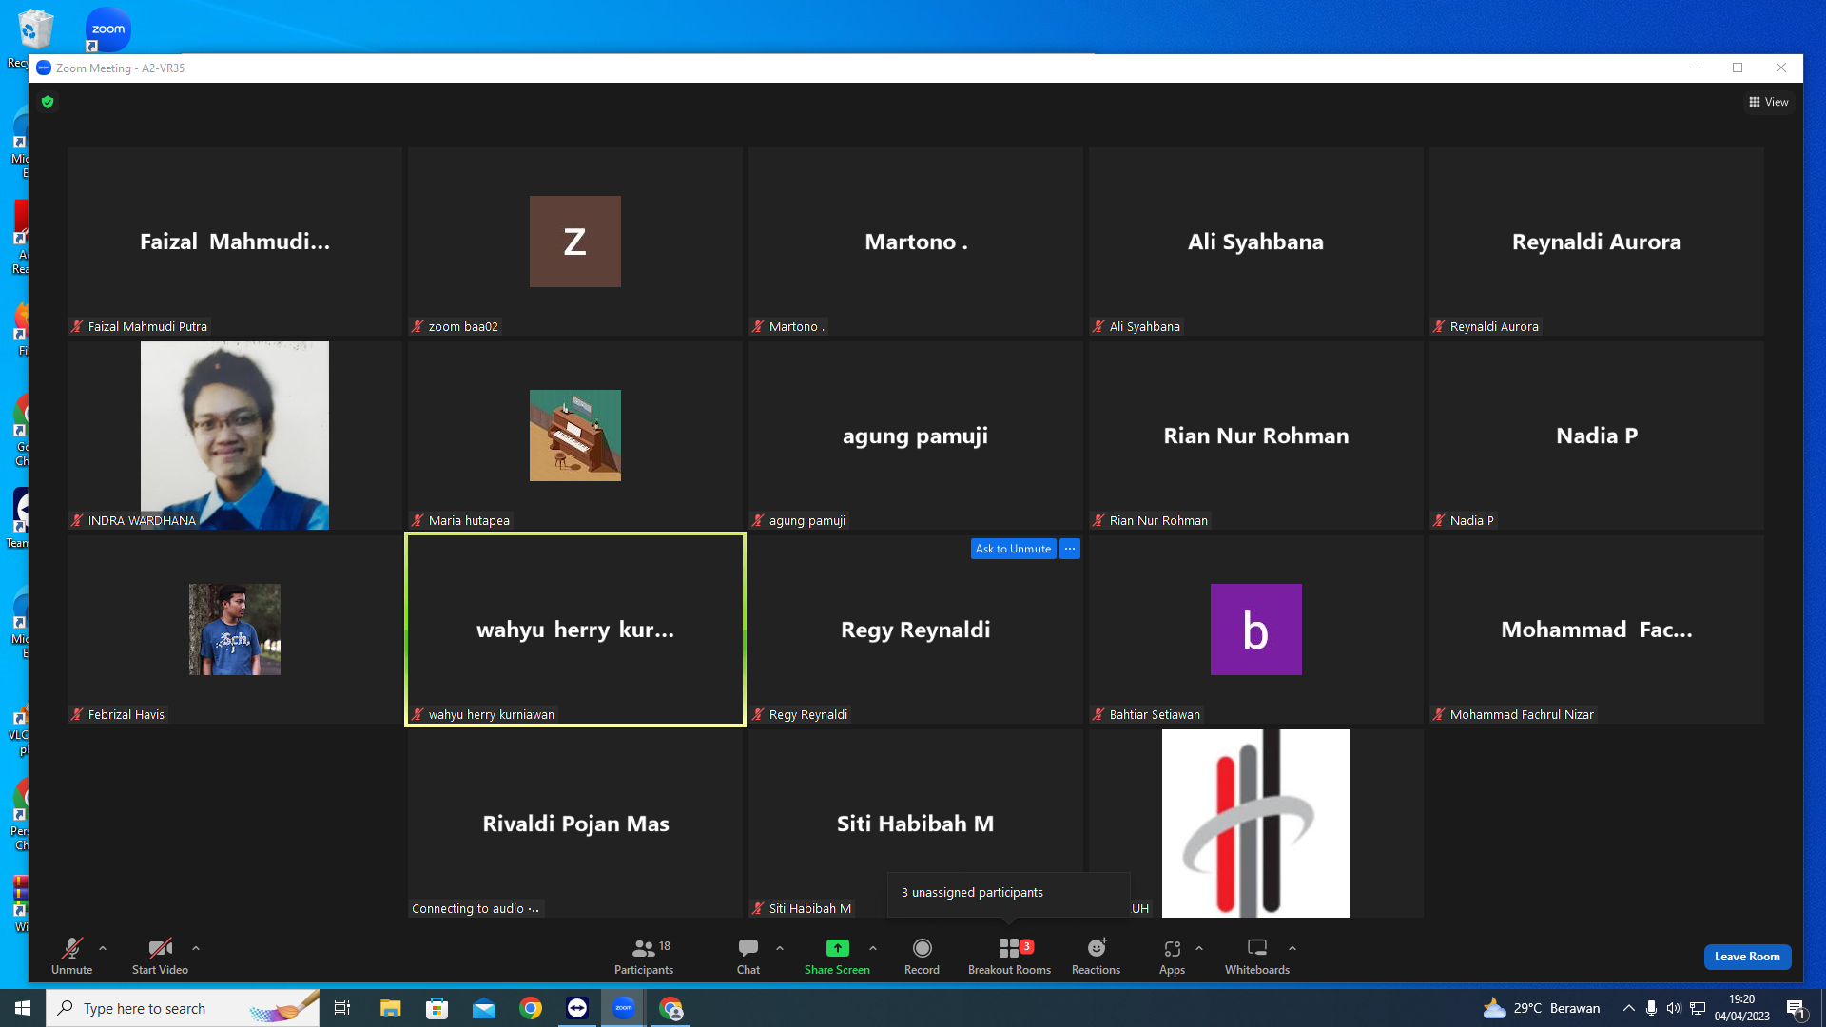Open Microsoft Store from the taskbar

437,1008
